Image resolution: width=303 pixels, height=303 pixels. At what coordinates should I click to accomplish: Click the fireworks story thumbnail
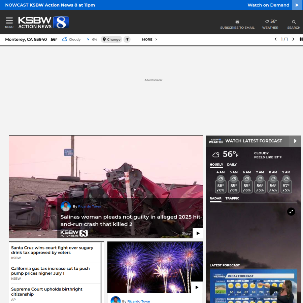click(x=155, y=267)
